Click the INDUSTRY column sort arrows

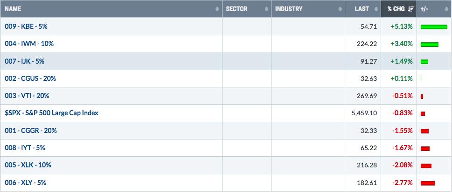(340, 9)
